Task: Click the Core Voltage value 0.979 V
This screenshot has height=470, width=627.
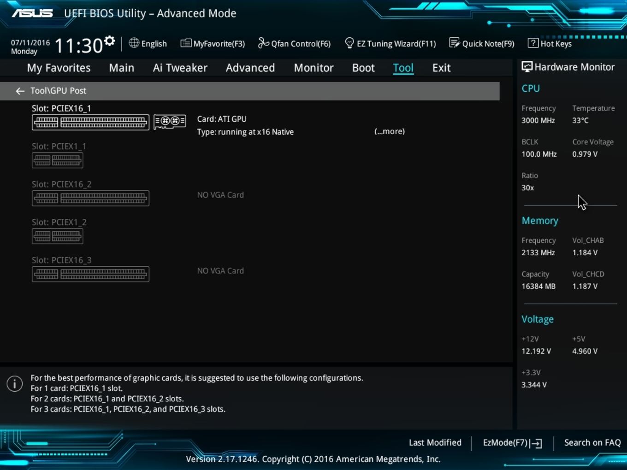Action: click(585, 154)
